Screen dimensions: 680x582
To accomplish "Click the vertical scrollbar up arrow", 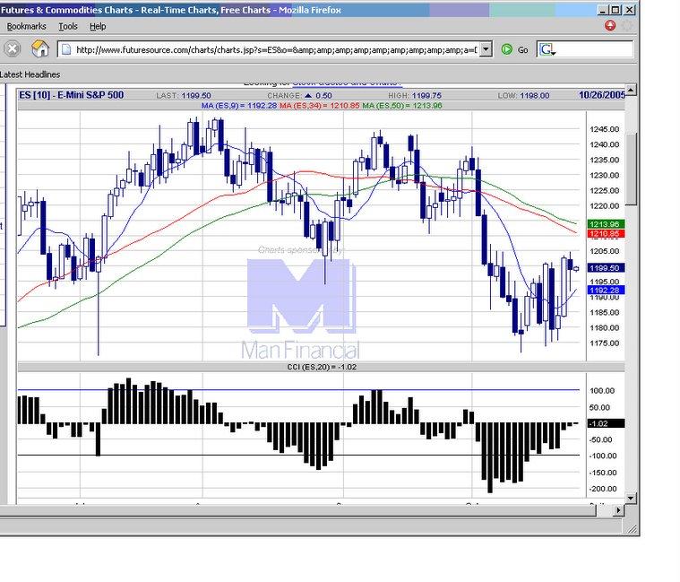I will coord(631,90).
